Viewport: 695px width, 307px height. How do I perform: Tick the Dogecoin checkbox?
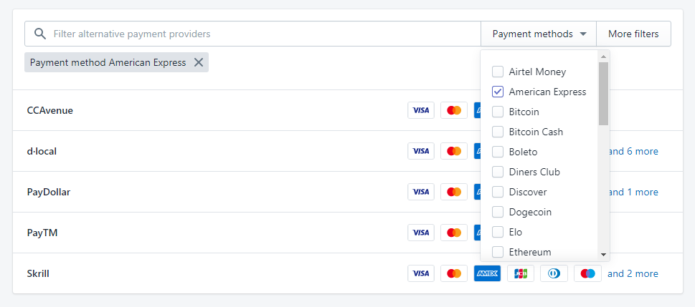498,212
